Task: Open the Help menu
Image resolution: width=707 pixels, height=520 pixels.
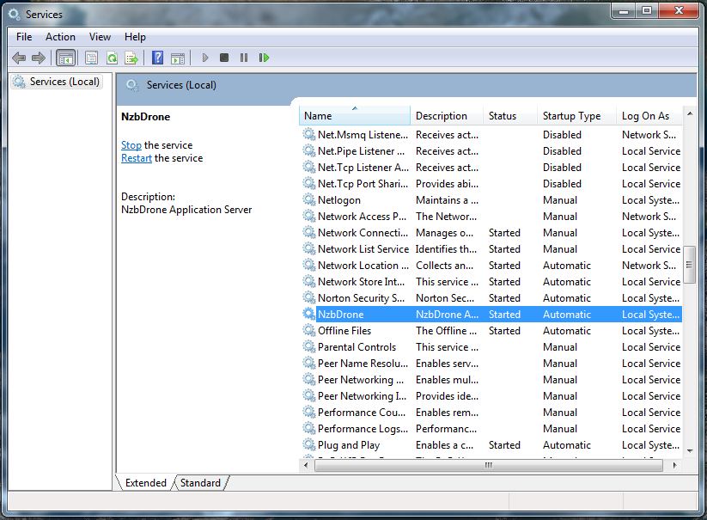Action: pos(135,37)
